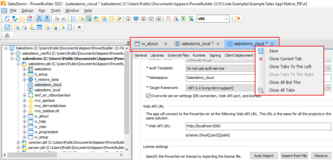Click the green Run button in toolbar
The height and width of the screenshot is (160, 333).
click(x=183, y=19)
